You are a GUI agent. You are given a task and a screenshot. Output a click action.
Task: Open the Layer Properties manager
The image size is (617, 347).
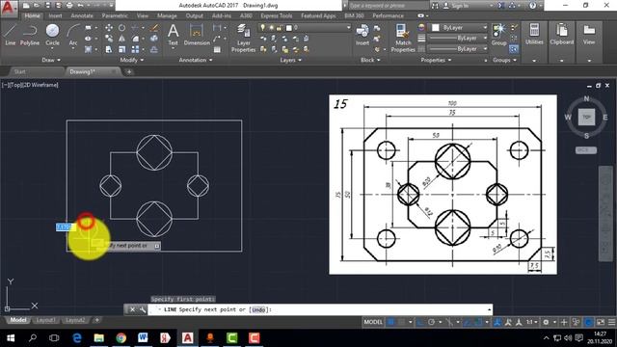(x=243, y=39)
